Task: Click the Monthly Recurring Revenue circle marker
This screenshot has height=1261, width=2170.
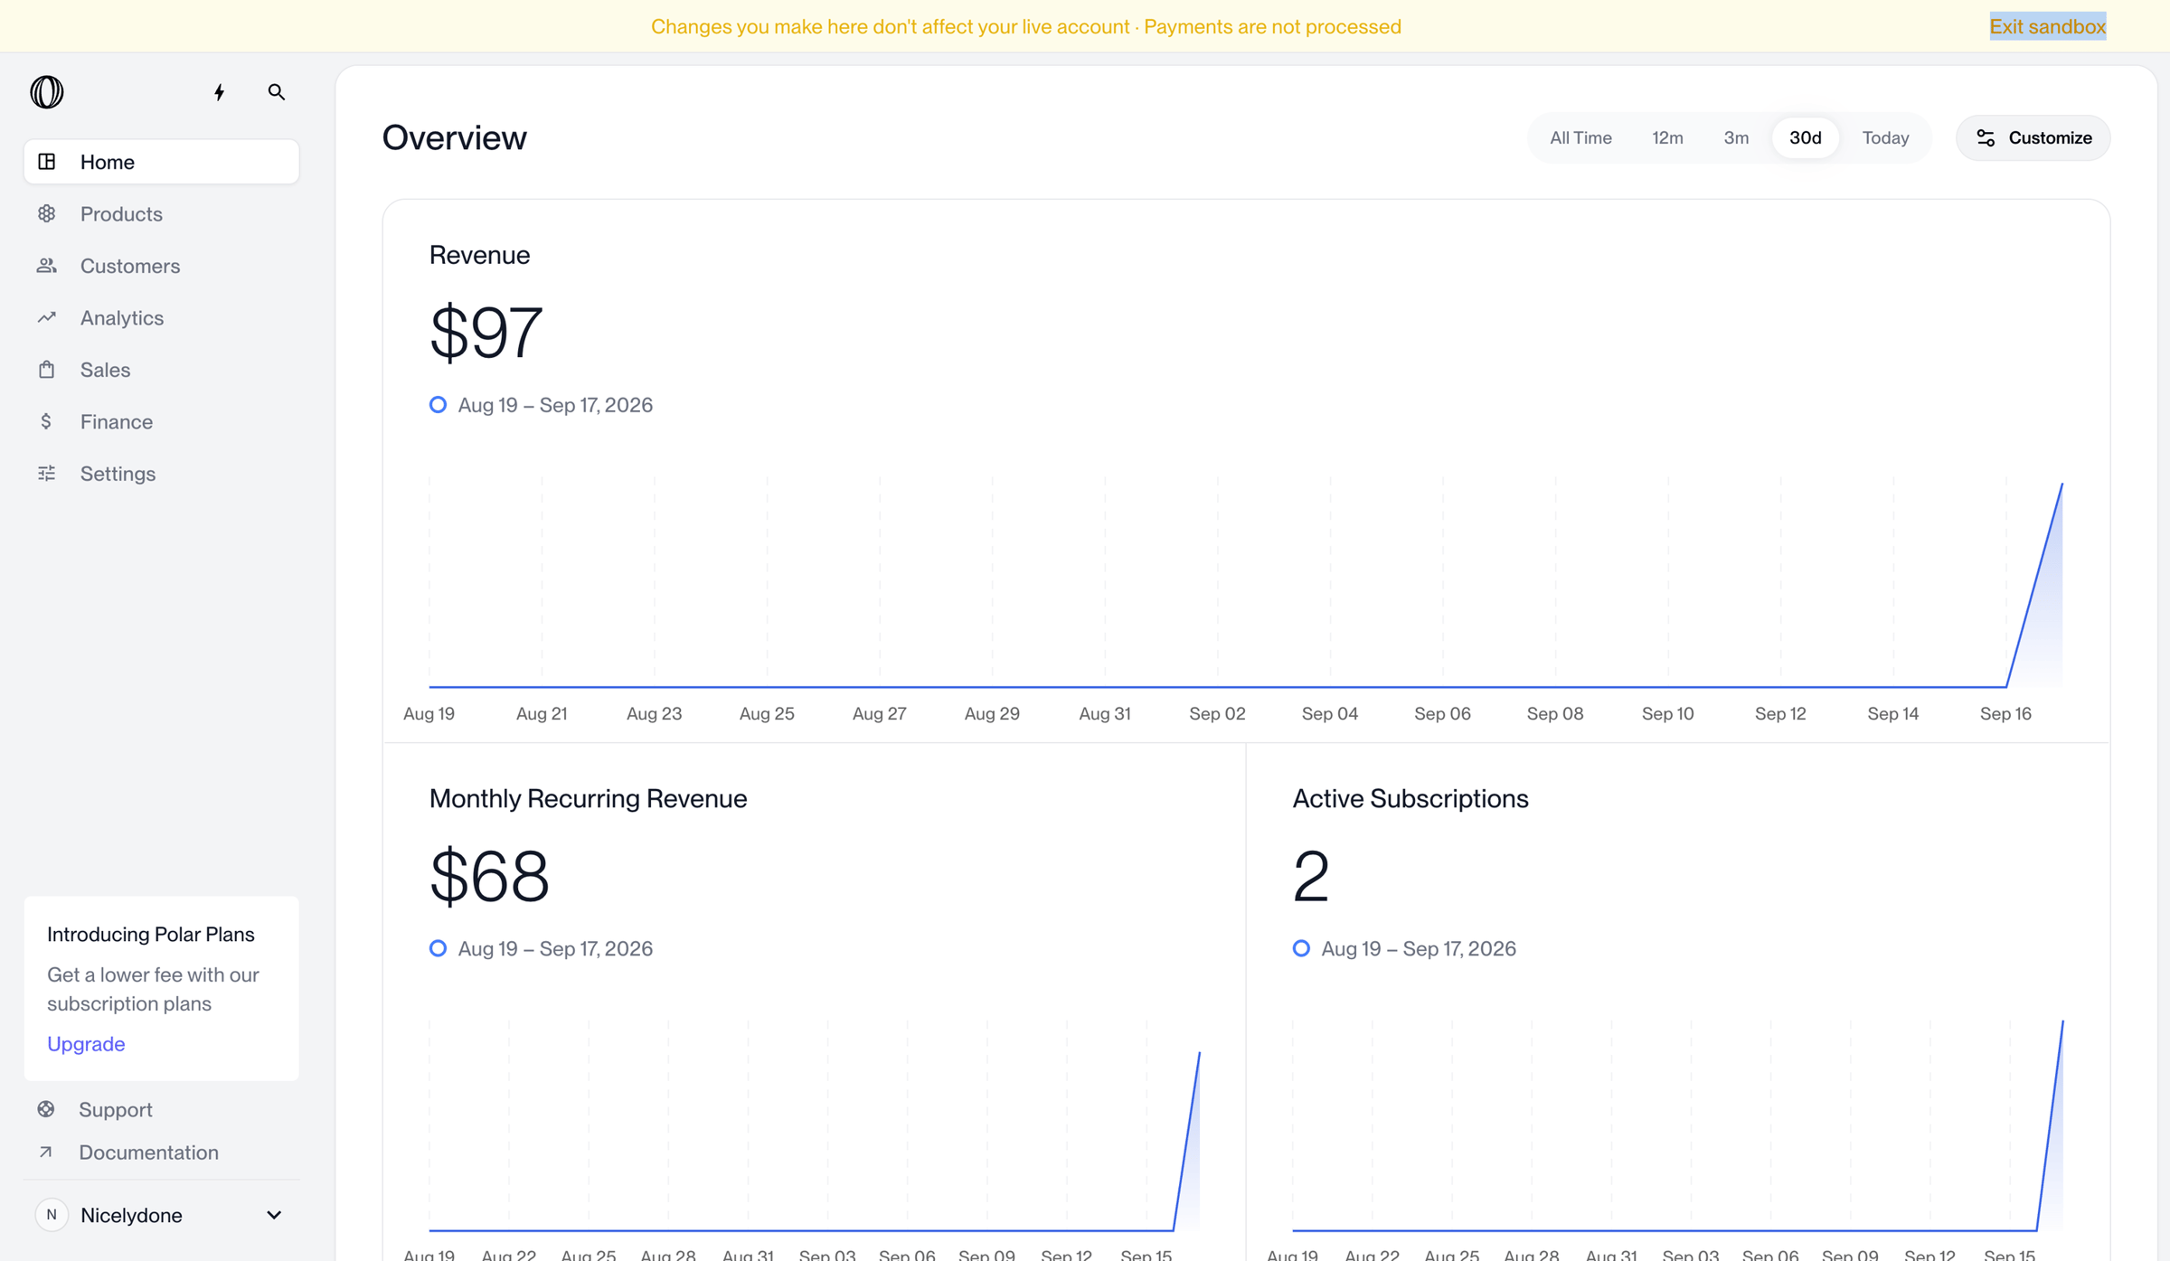Action: 438,948
